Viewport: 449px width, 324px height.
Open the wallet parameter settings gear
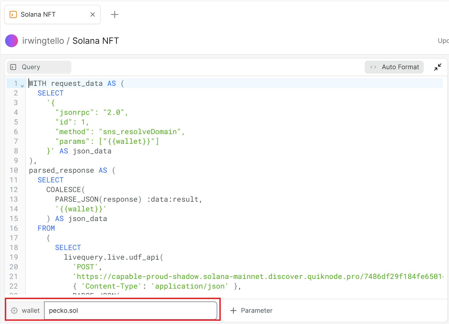(x=14, y=311)
